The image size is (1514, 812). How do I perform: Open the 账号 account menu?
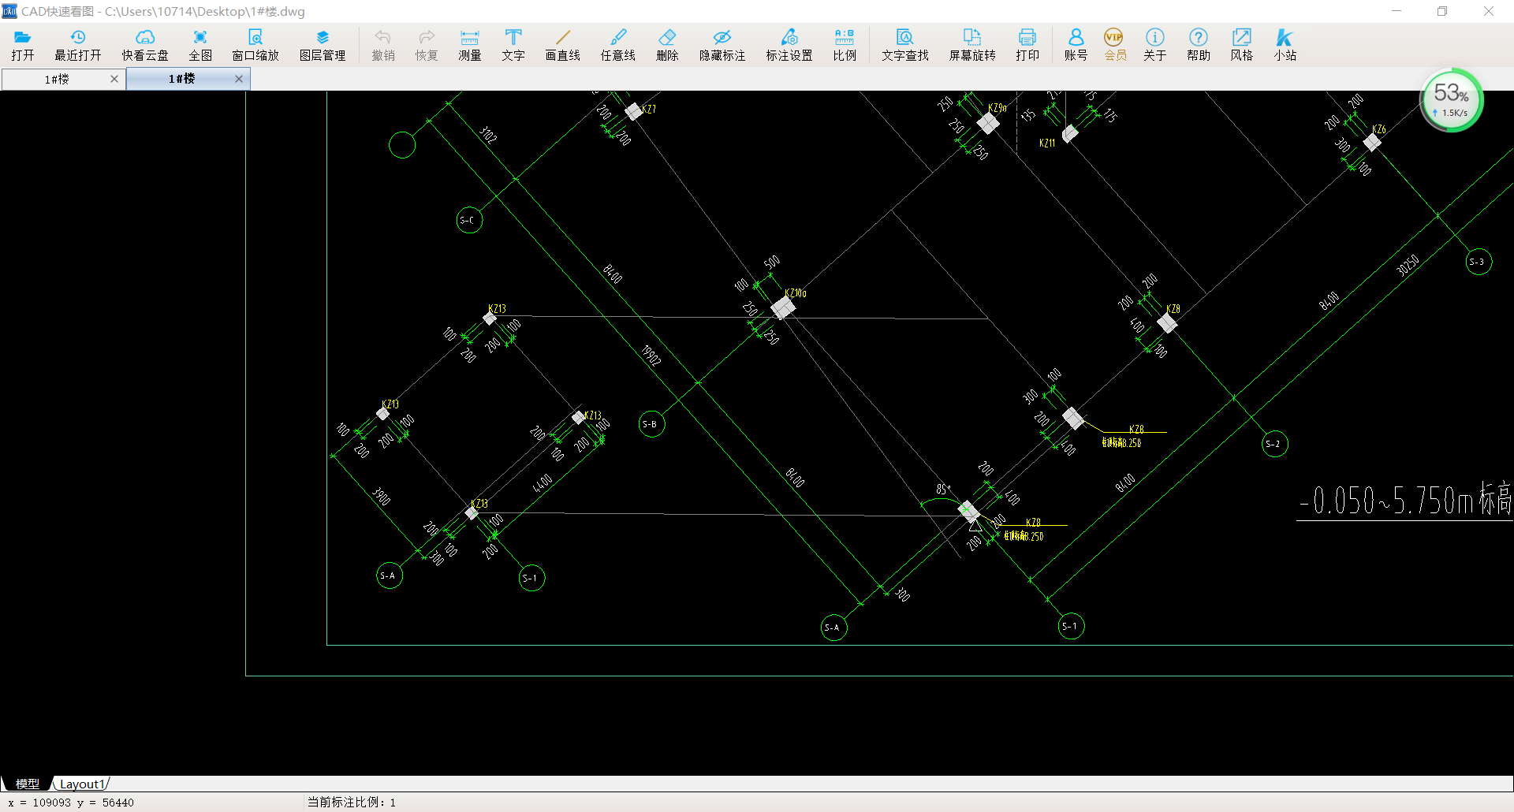(x=1076, y=44)
